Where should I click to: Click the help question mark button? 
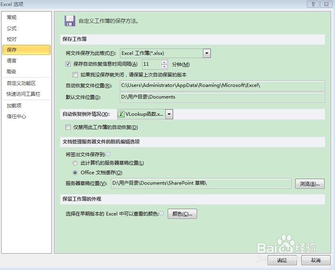(x=313, y=4)
